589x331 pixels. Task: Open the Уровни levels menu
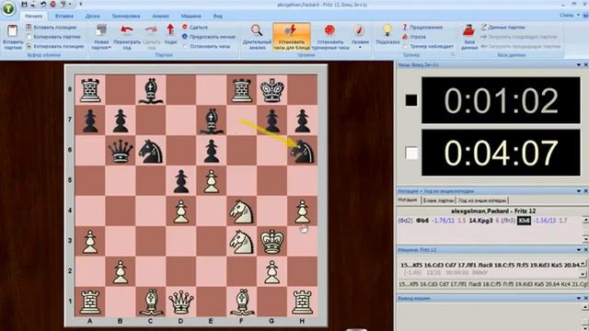(360, 37)
